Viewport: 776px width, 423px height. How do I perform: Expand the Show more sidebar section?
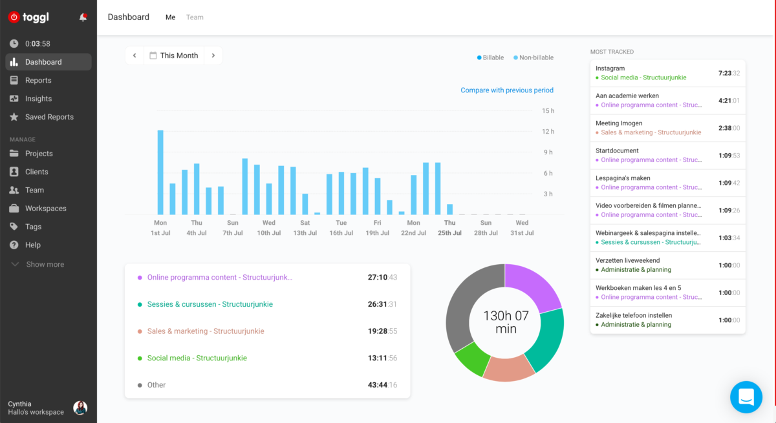click(45, 264)
